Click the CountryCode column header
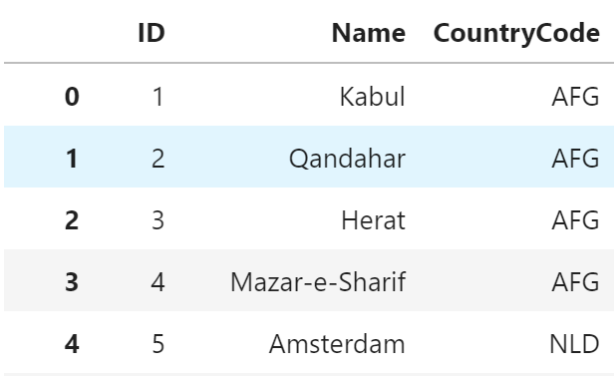Screen dimensions: 616x376 point(516,33)
